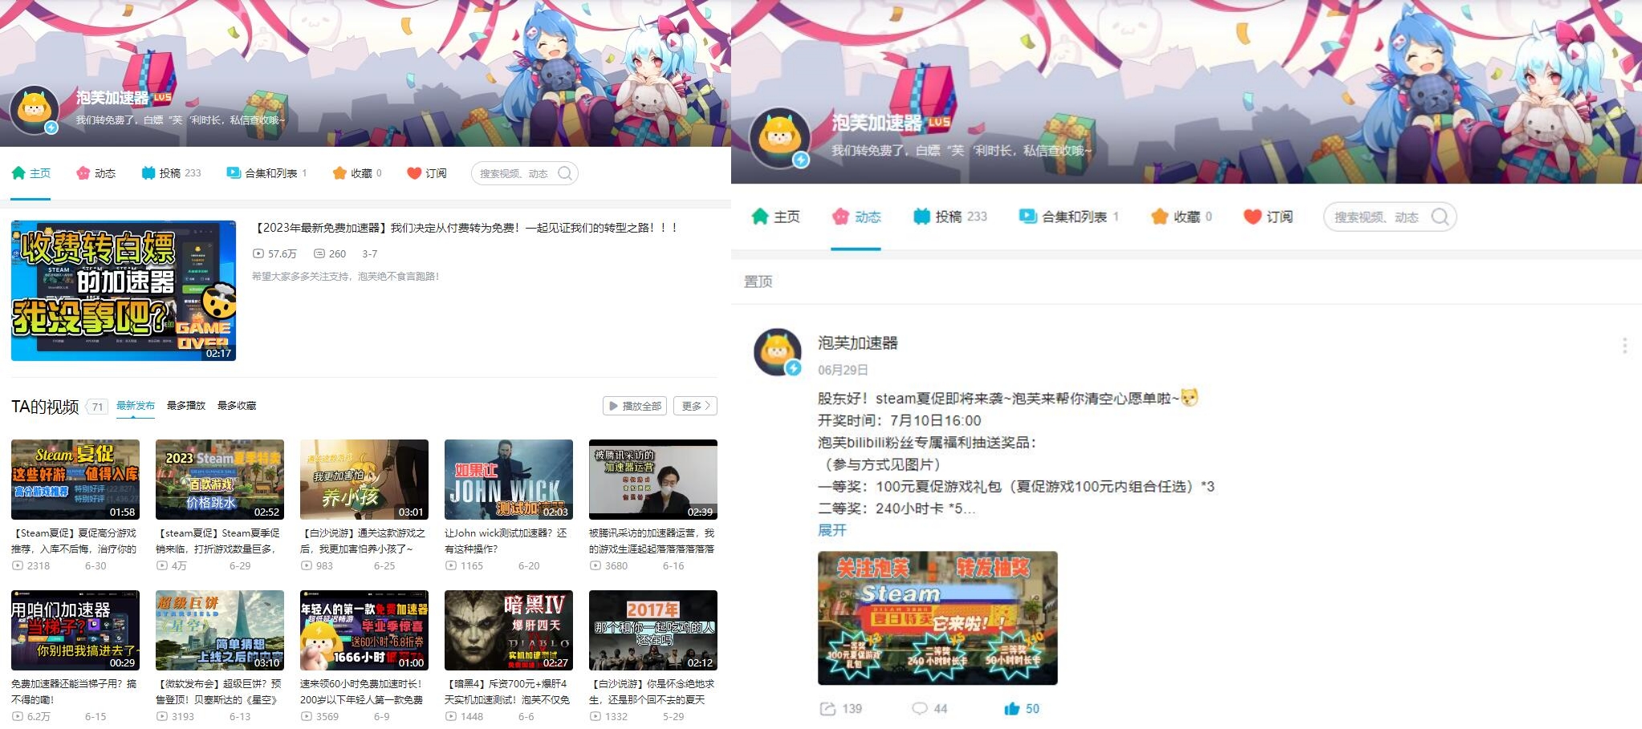1642x729 pixels.
Task: Select 动态 tab in right page
Action: (x=856, y=217)
